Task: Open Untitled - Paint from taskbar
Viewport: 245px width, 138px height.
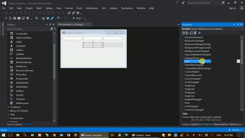Action: 141,135
